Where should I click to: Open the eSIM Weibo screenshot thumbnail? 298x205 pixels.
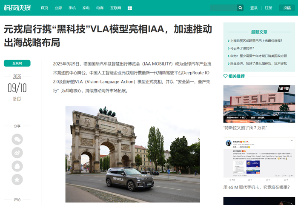click(259, 159)
